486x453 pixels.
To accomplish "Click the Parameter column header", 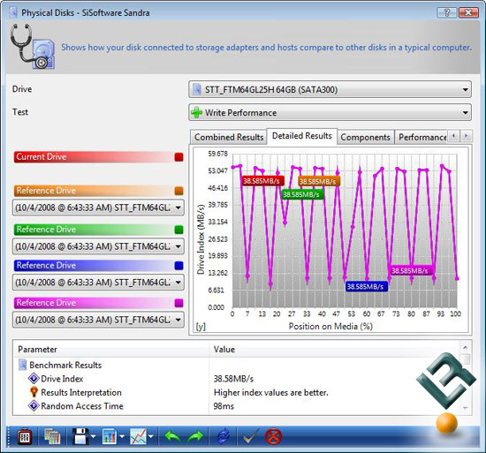I will point(111,350).
